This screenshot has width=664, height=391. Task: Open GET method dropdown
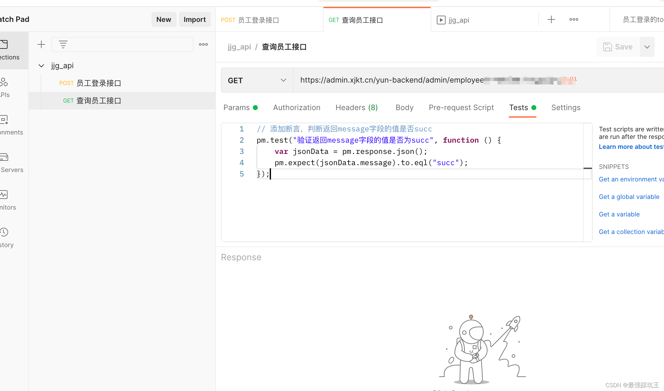pyautogui.click(x=257, y=80)
